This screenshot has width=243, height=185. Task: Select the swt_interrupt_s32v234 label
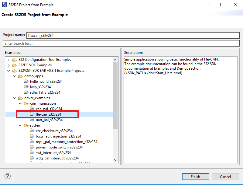click(53, 153)
